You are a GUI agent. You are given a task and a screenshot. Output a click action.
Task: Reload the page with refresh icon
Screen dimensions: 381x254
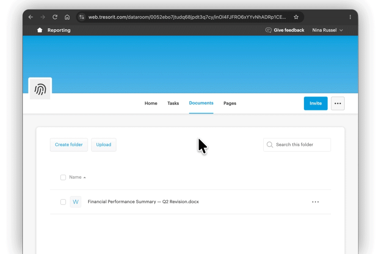pos(55,17)
